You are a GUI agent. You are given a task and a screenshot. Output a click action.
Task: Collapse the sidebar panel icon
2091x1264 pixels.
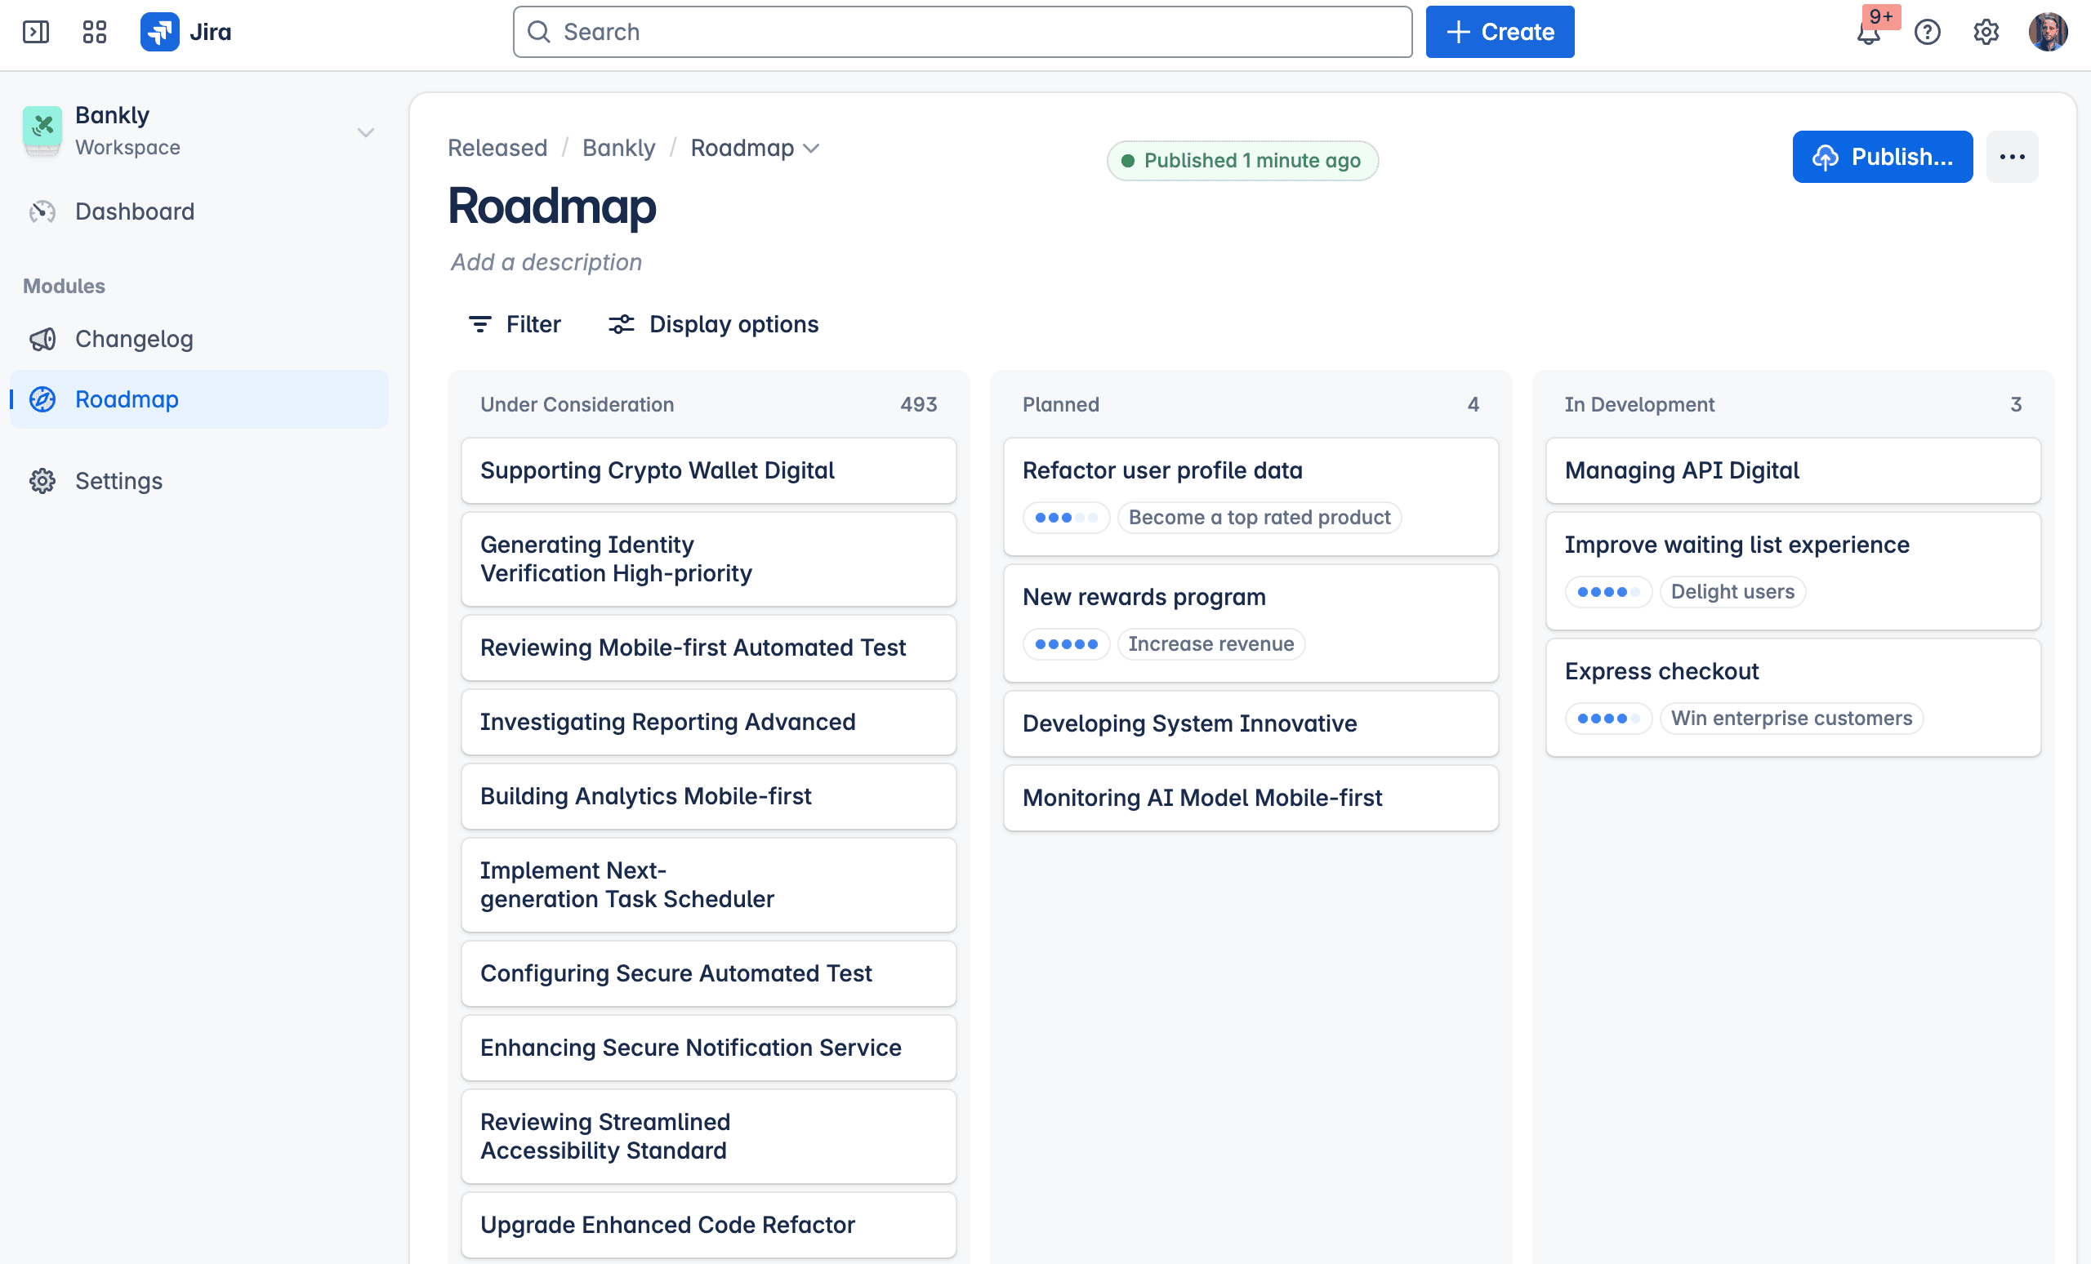click(x=36, y=32)
